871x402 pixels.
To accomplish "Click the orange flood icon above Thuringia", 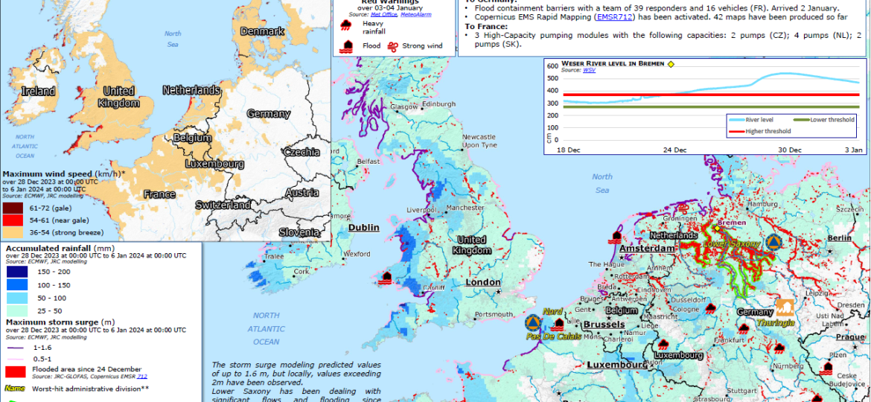I will [785, 307].
